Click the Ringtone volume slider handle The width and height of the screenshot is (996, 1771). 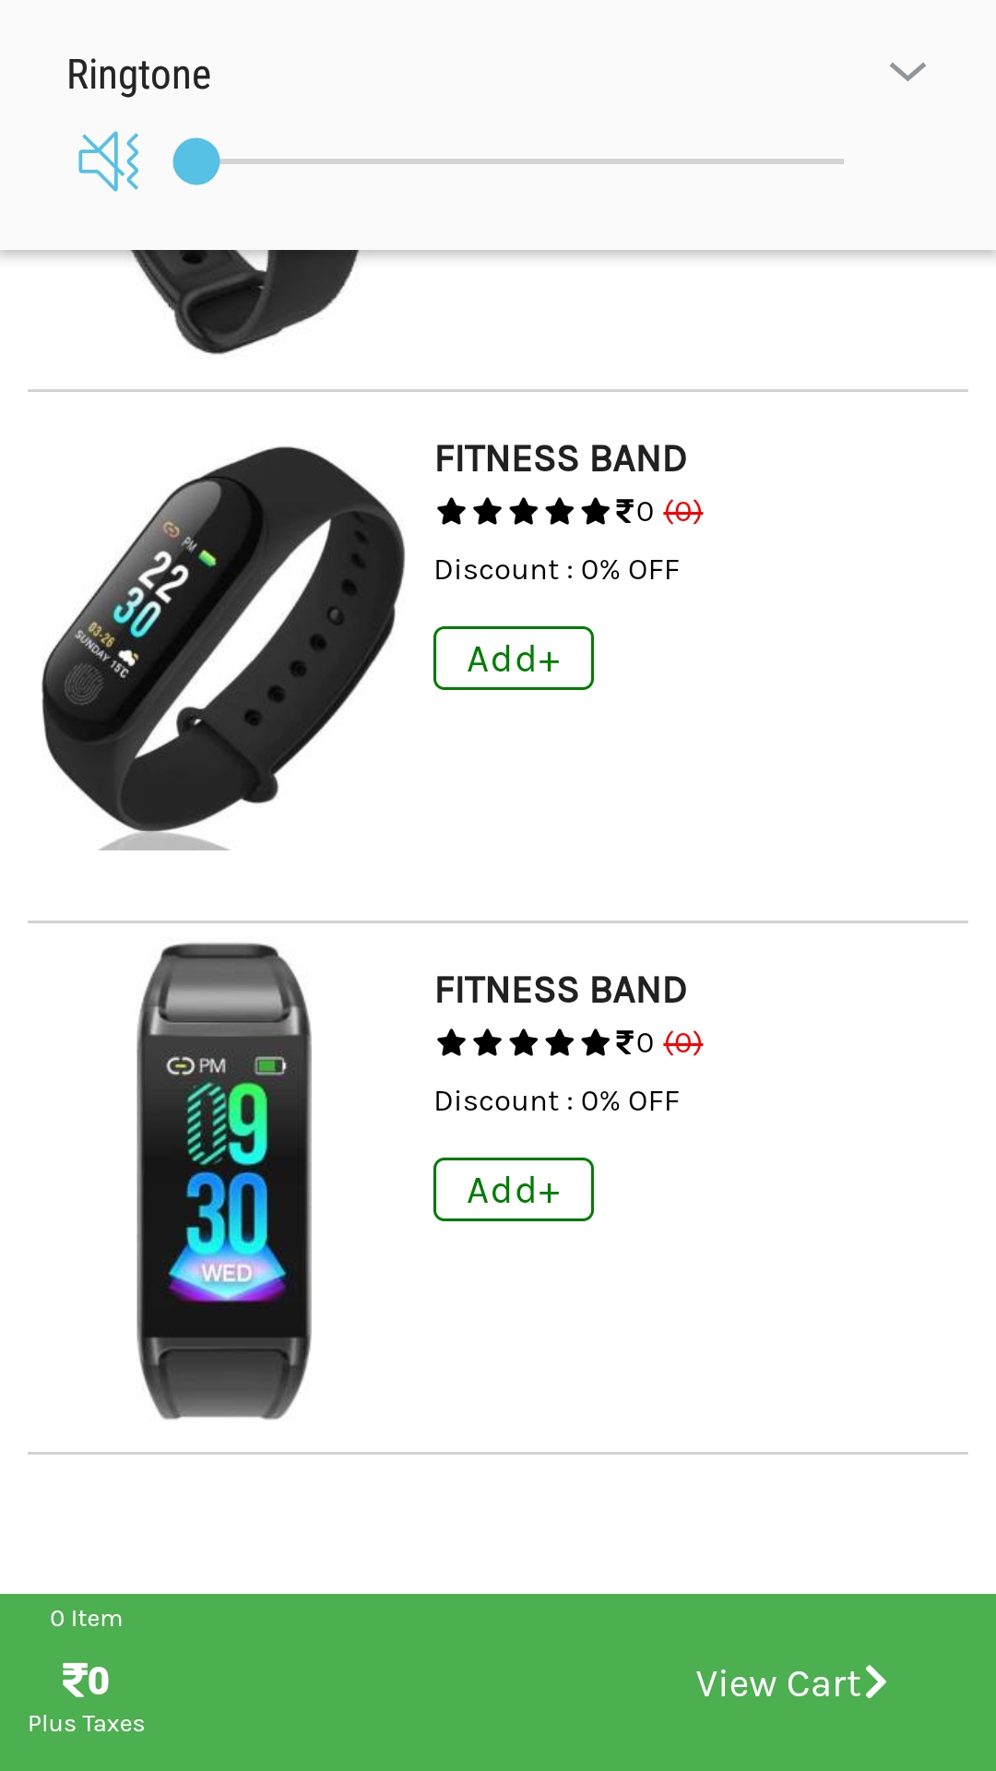(x=196, y=161)
